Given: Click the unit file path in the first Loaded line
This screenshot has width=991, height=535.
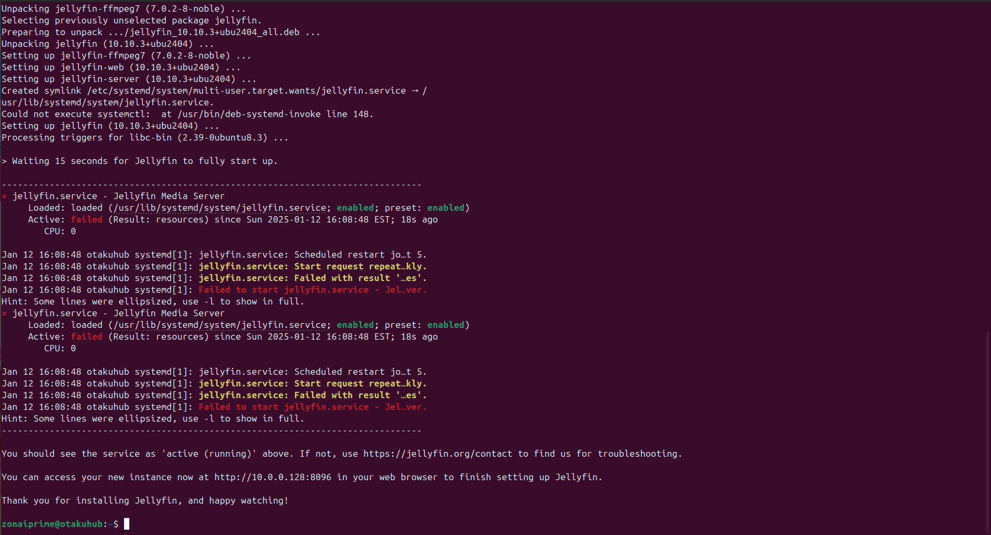Looking at the screenshot, I should 219,208.
